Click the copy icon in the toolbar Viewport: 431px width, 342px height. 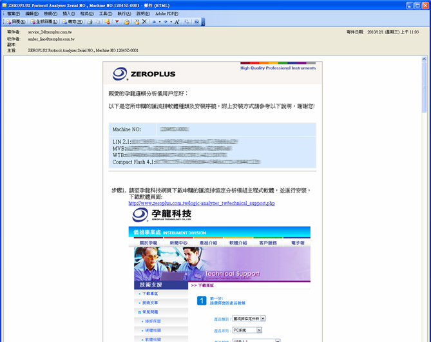pyautogui.click(x=97, y=22)
